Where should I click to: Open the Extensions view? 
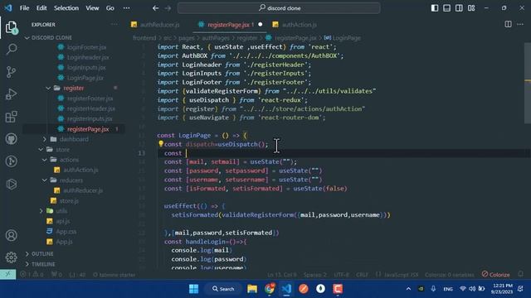pos(11,117)
